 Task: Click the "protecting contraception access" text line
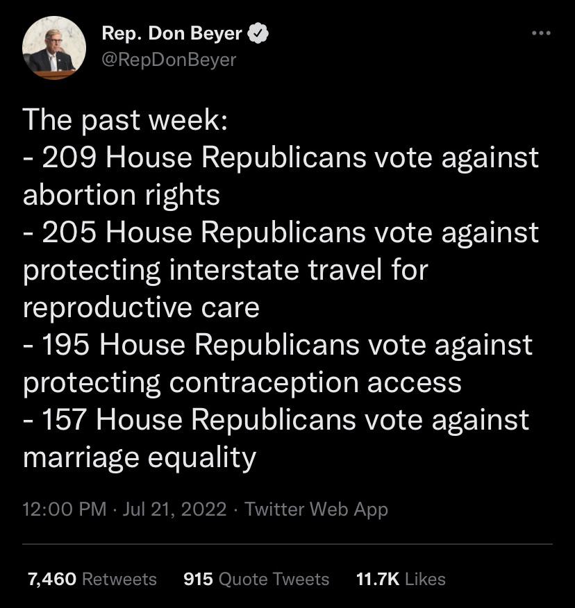tap(242, 383)
